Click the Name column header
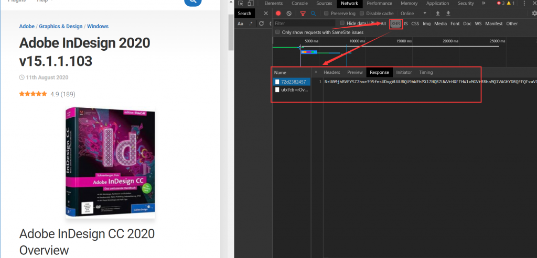The width and height of the screenshot is (537, 258). click(292, 72)
